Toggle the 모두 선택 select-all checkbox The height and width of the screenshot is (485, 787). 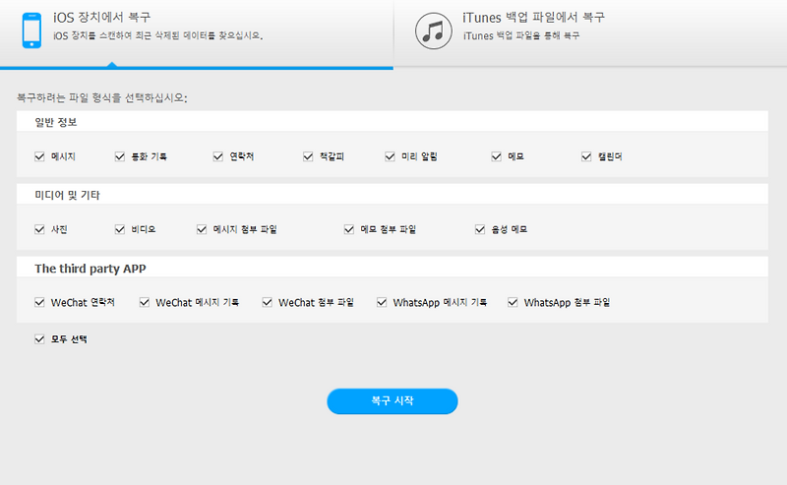pyautogui.click(x=39, y=339)
